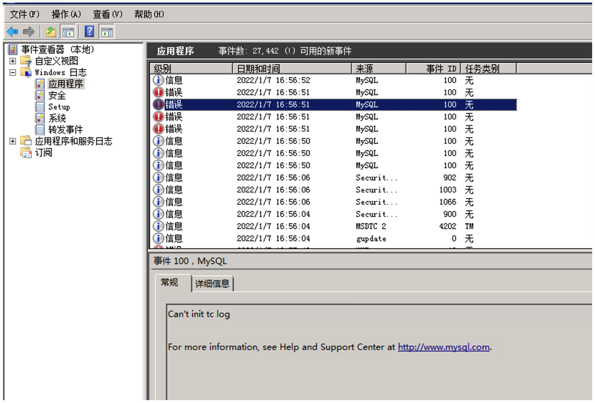This screenshot has height=403, width=595.
Task: Open the 帮助(H) menu
Action: pyautogui.click(x=149, y=14)
